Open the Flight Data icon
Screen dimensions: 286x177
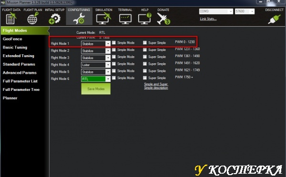(11, 18)
